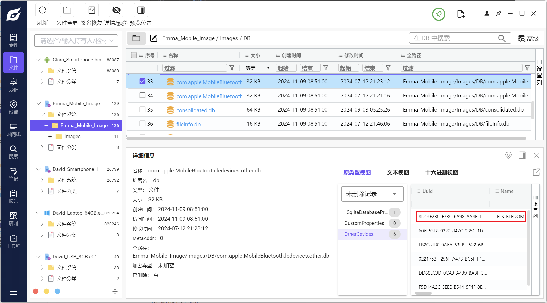547x303 pixels.
Task: Collapse the David_USB_8GB.e01 node
Action: [38, 257]
